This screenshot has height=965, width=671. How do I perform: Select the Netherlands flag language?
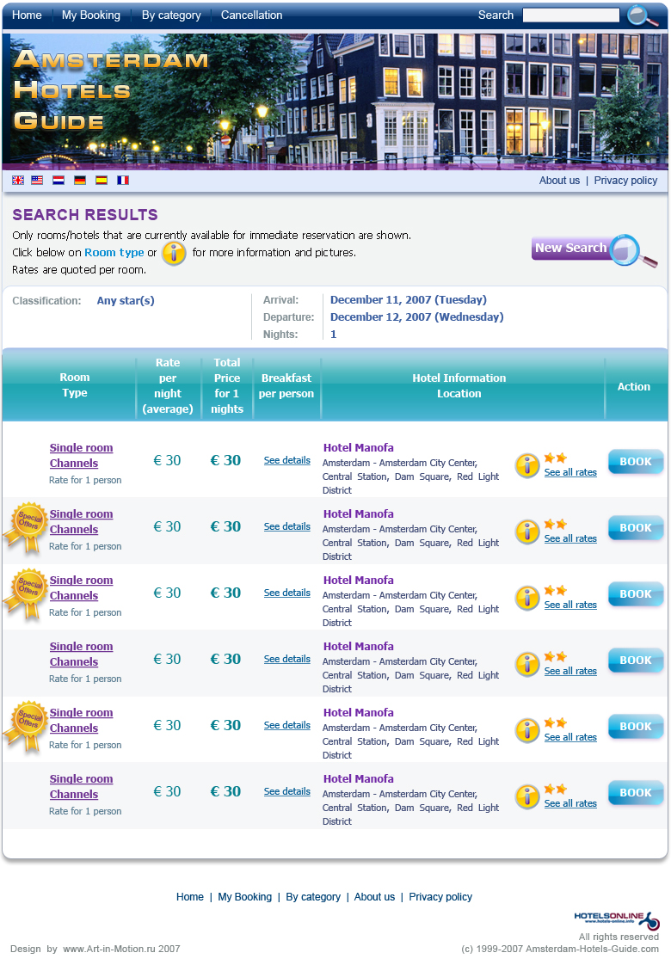pyautogui.click(x=58, y=181)
